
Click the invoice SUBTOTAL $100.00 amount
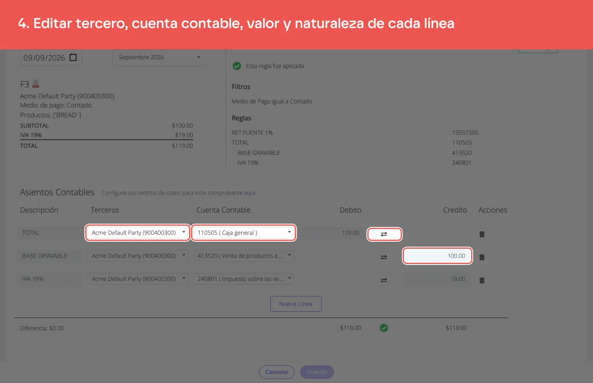pos(182,126)
